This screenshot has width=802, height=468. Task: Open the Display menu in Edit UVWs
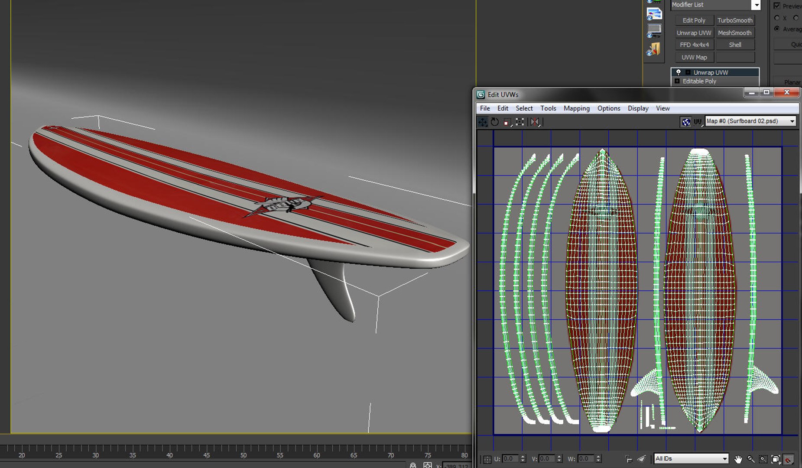(x=638, y=108)
